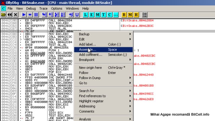Click the Trace into toolbar icon
Viewport: 215px width, 121px height.
[57, 15]
